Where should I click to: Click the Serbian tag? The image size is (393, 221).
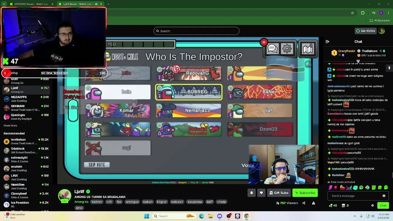click(x=97, y=202)
